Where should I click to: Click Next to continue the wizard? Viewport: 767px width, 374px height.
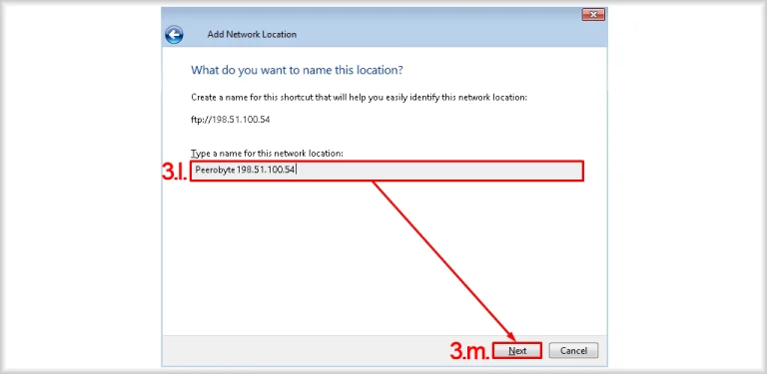(x=517, y=351)
